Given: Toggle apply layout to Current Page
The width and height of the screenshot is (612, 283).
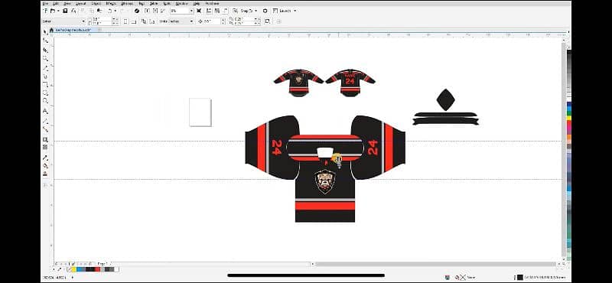Looking at the screenshot, I should 152,21.
